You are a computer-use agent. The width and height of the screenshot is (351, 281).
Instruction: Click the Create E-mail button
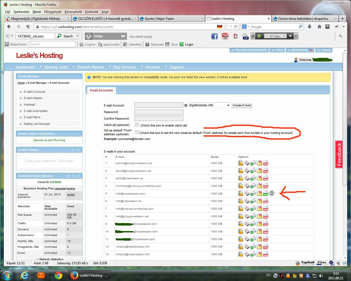(242, 105)
